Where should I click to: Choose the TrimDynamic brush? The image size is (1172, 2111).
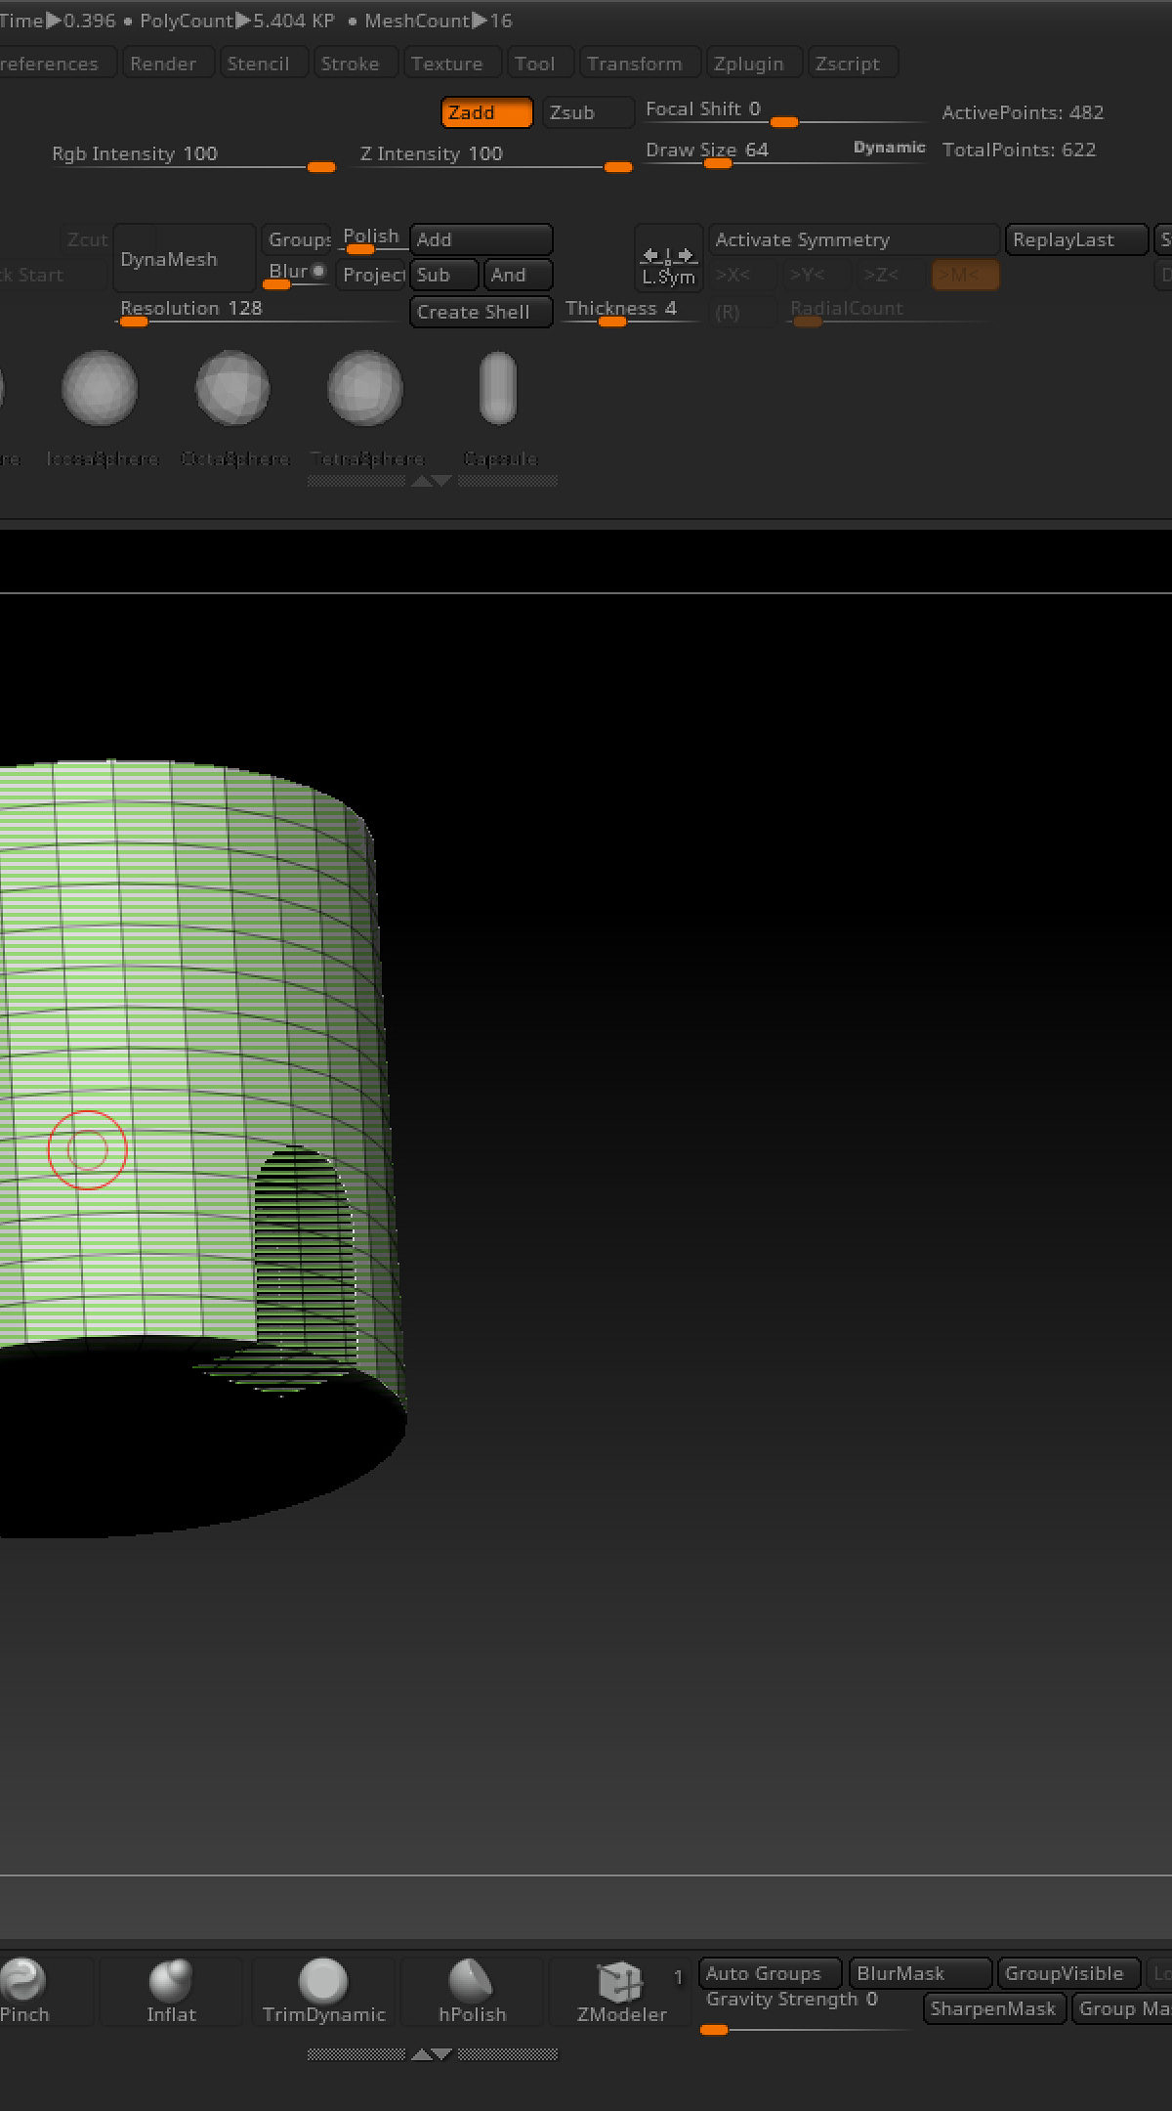pyautogui.click(x=323, y=1990)
